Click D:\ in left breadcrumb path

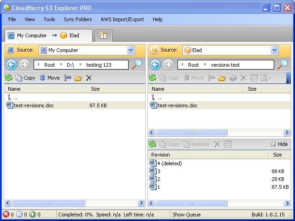(x=71, y=65)
